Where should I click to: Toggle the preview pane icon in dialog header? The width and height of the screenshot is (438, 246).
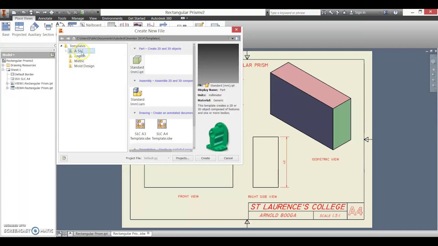point(237,38)
